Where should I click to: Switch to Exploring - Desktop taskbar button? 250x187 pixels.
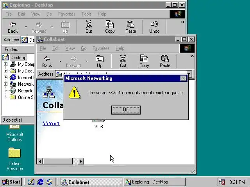click(x=154, y=182)
